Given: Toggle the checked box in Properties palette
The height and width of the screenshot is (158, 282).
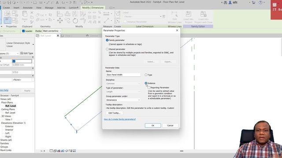Looking at the screenshot, I should coord(14,61).
